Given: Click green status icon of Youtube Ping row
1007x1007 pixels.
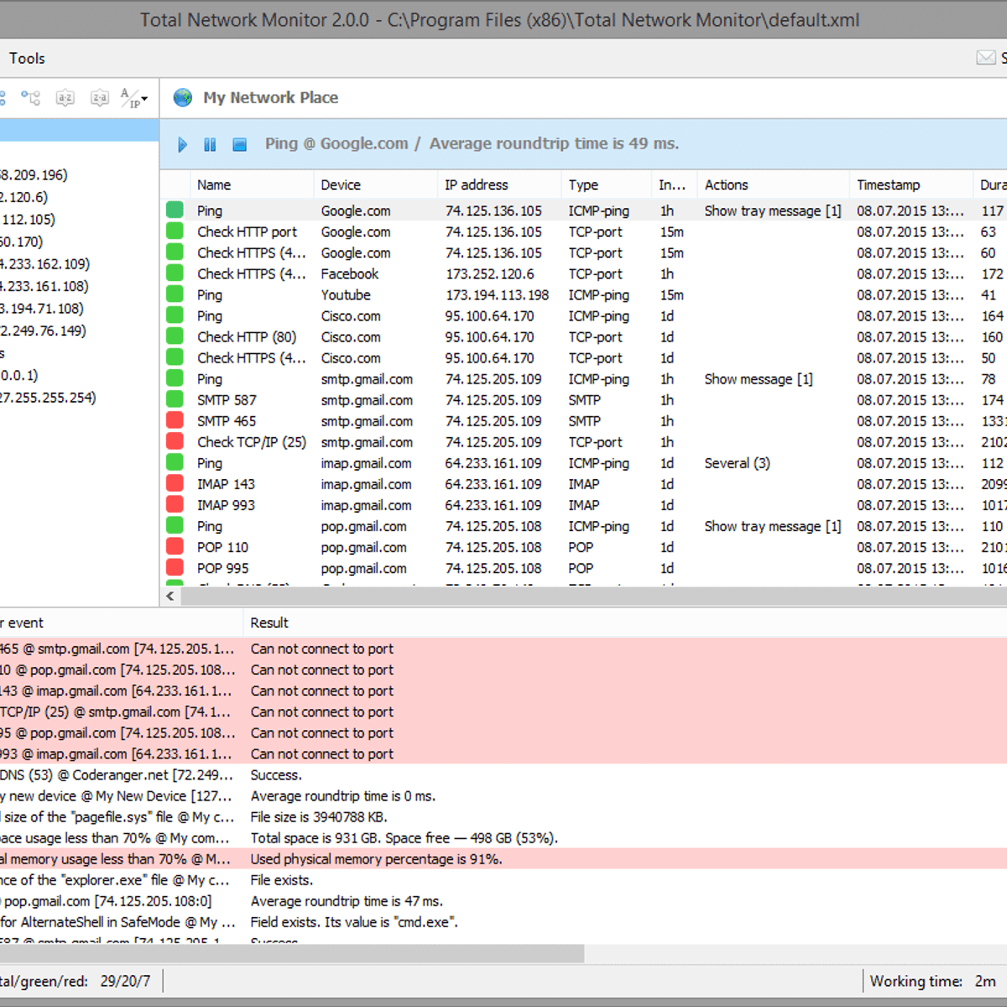Looking at the screenshot, I should click(x=175, y=294).
